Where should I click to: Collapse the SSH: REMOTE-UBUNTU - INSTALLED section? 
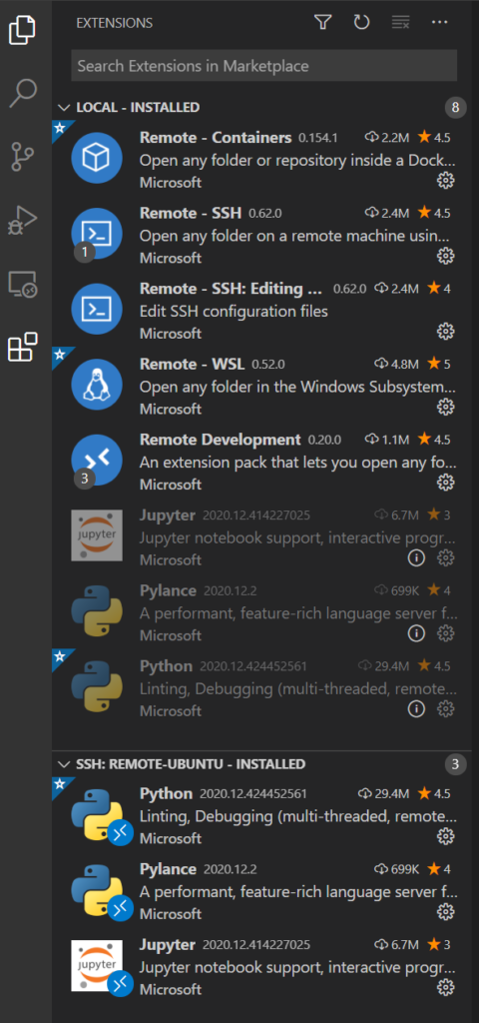[x=64, y=764]
